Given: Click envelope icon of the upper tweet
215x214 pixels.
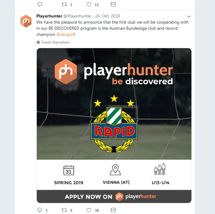Looking at the screenshot, I should click(113, 4).
